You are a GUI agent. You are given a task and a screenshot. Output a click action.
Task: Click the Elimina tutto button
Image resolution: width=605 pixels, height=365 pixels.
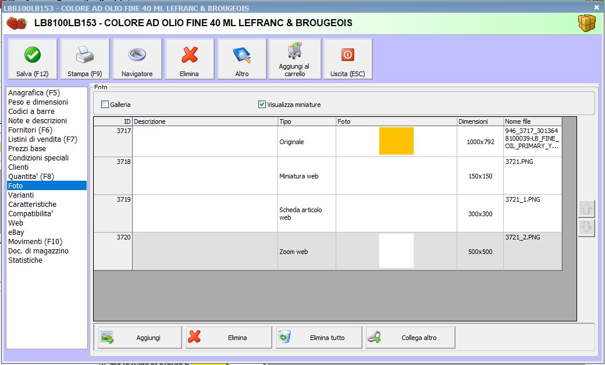319,338
